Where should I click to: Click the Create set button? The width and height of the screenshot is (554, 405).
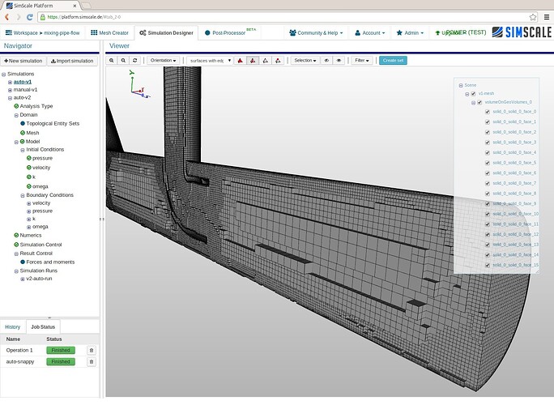point(394,61)
